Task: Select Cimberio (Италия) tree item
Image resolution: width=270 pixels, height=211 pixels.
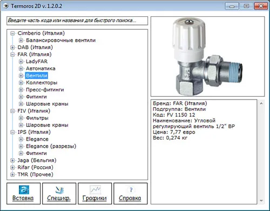Action: pos(41,33)
